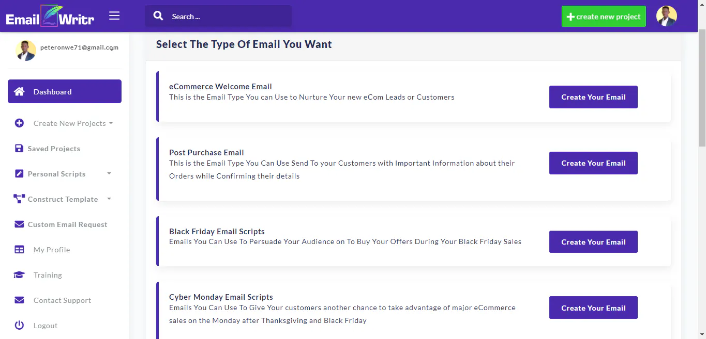Toggle the hamburger menu icon

coord(114,16)
